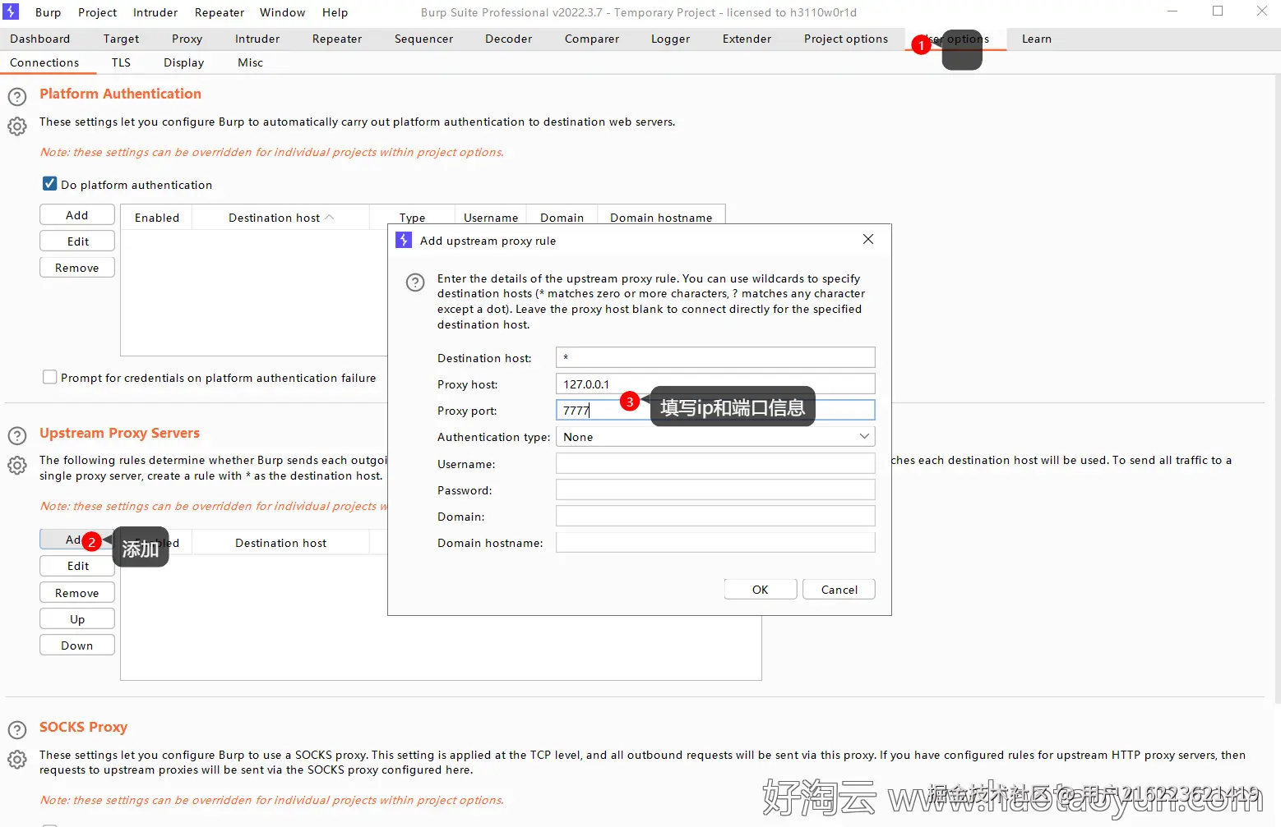
Task: Switch to Proxy tab
Action: (x=187, y=39)
